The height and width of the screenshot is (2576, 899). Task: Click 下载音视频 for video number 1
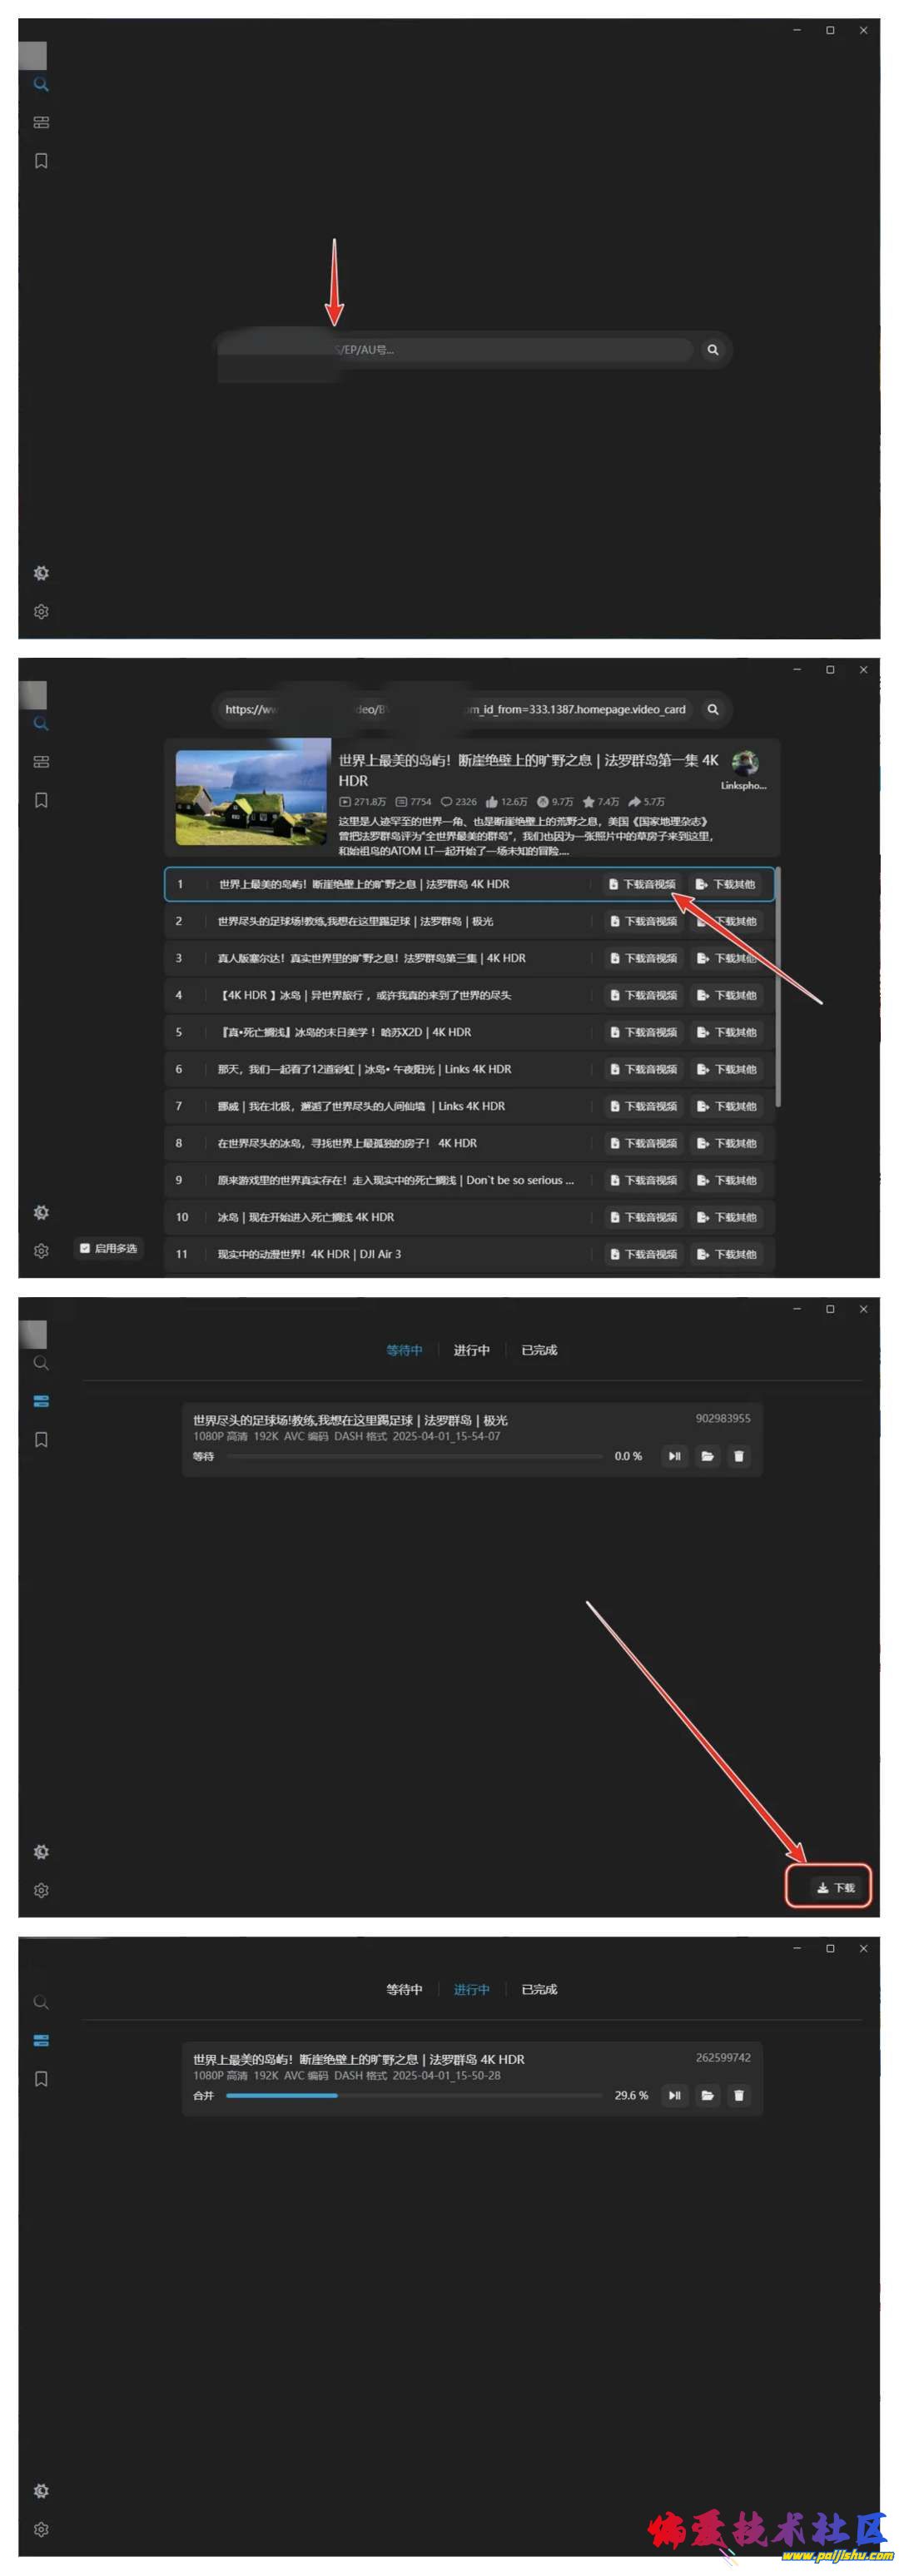(x=642, y=884)
